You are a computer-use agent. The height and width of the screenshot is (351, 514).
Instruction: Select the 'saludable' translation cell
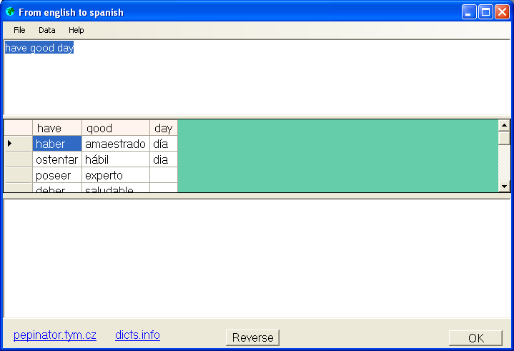116,188
